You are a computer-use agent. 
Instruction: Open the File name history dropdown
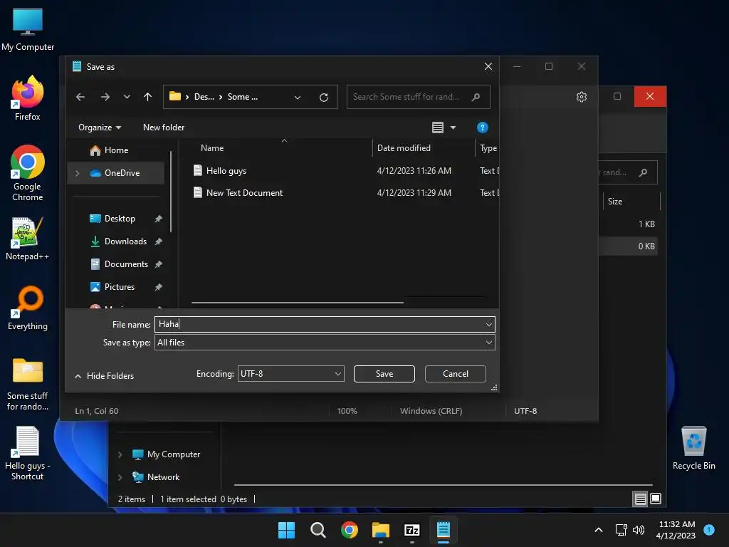tap(488, 324)
